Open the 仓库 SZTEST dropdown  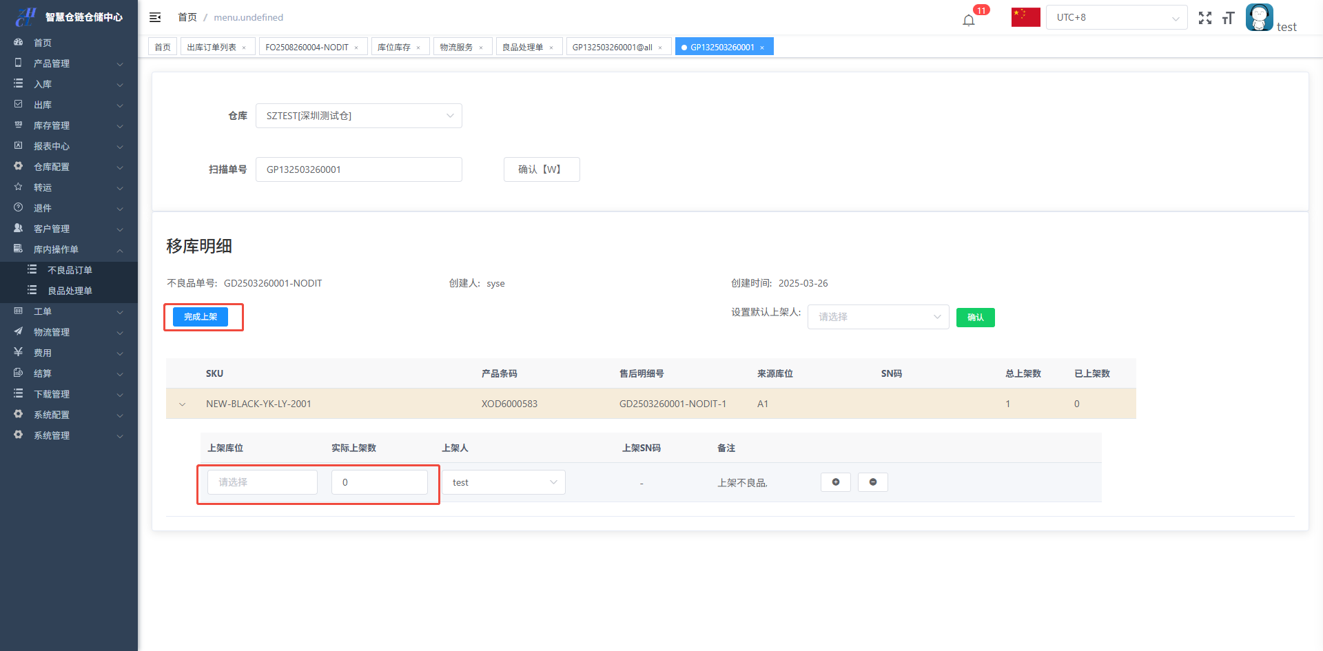[358, 116]
